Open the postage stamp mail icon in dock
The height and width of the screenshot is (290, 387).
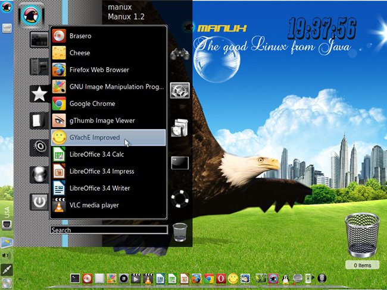(x=245, y=279)
